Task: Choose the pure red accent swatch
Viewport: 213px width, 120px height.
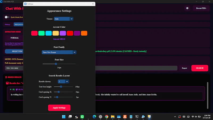Action: click(x=70, y=33)
